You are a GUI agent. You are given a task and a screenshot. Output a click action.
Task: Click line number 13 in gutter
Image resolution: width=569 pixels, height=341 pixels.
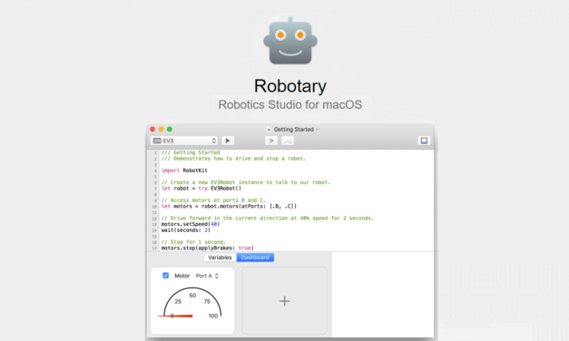[154, 224]
